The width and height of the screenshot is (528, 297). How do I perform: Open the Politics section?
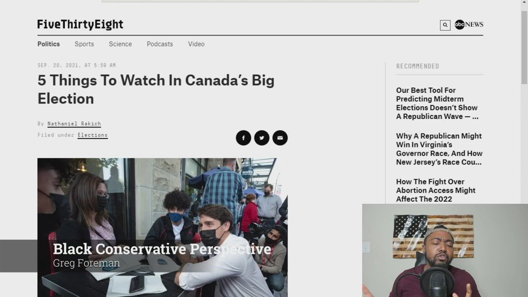tap(49, 44)
